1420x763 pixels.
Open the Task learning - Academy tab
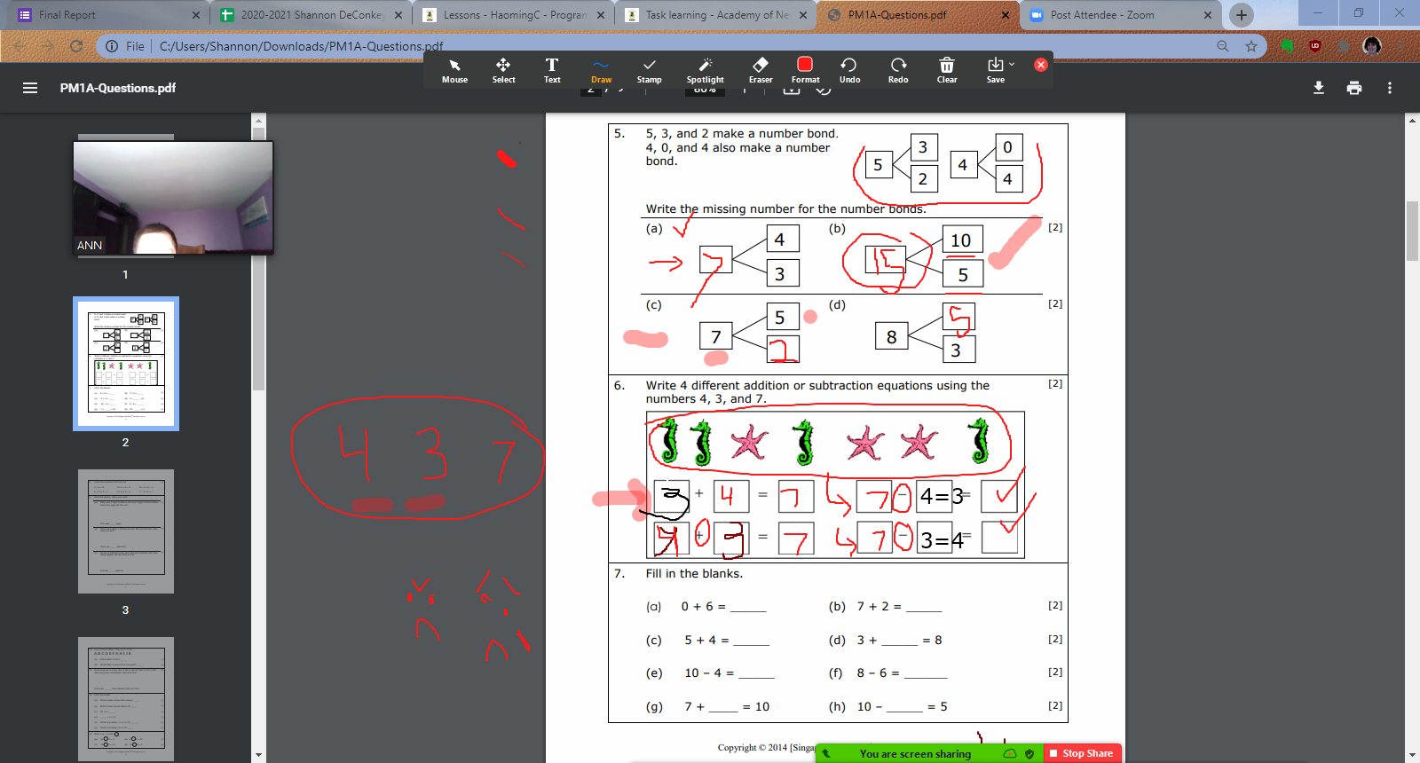[x=715, y=15]
